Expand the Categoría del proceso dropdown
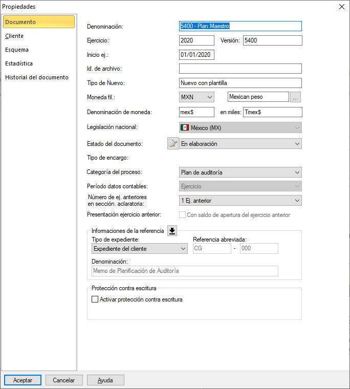 240,172
